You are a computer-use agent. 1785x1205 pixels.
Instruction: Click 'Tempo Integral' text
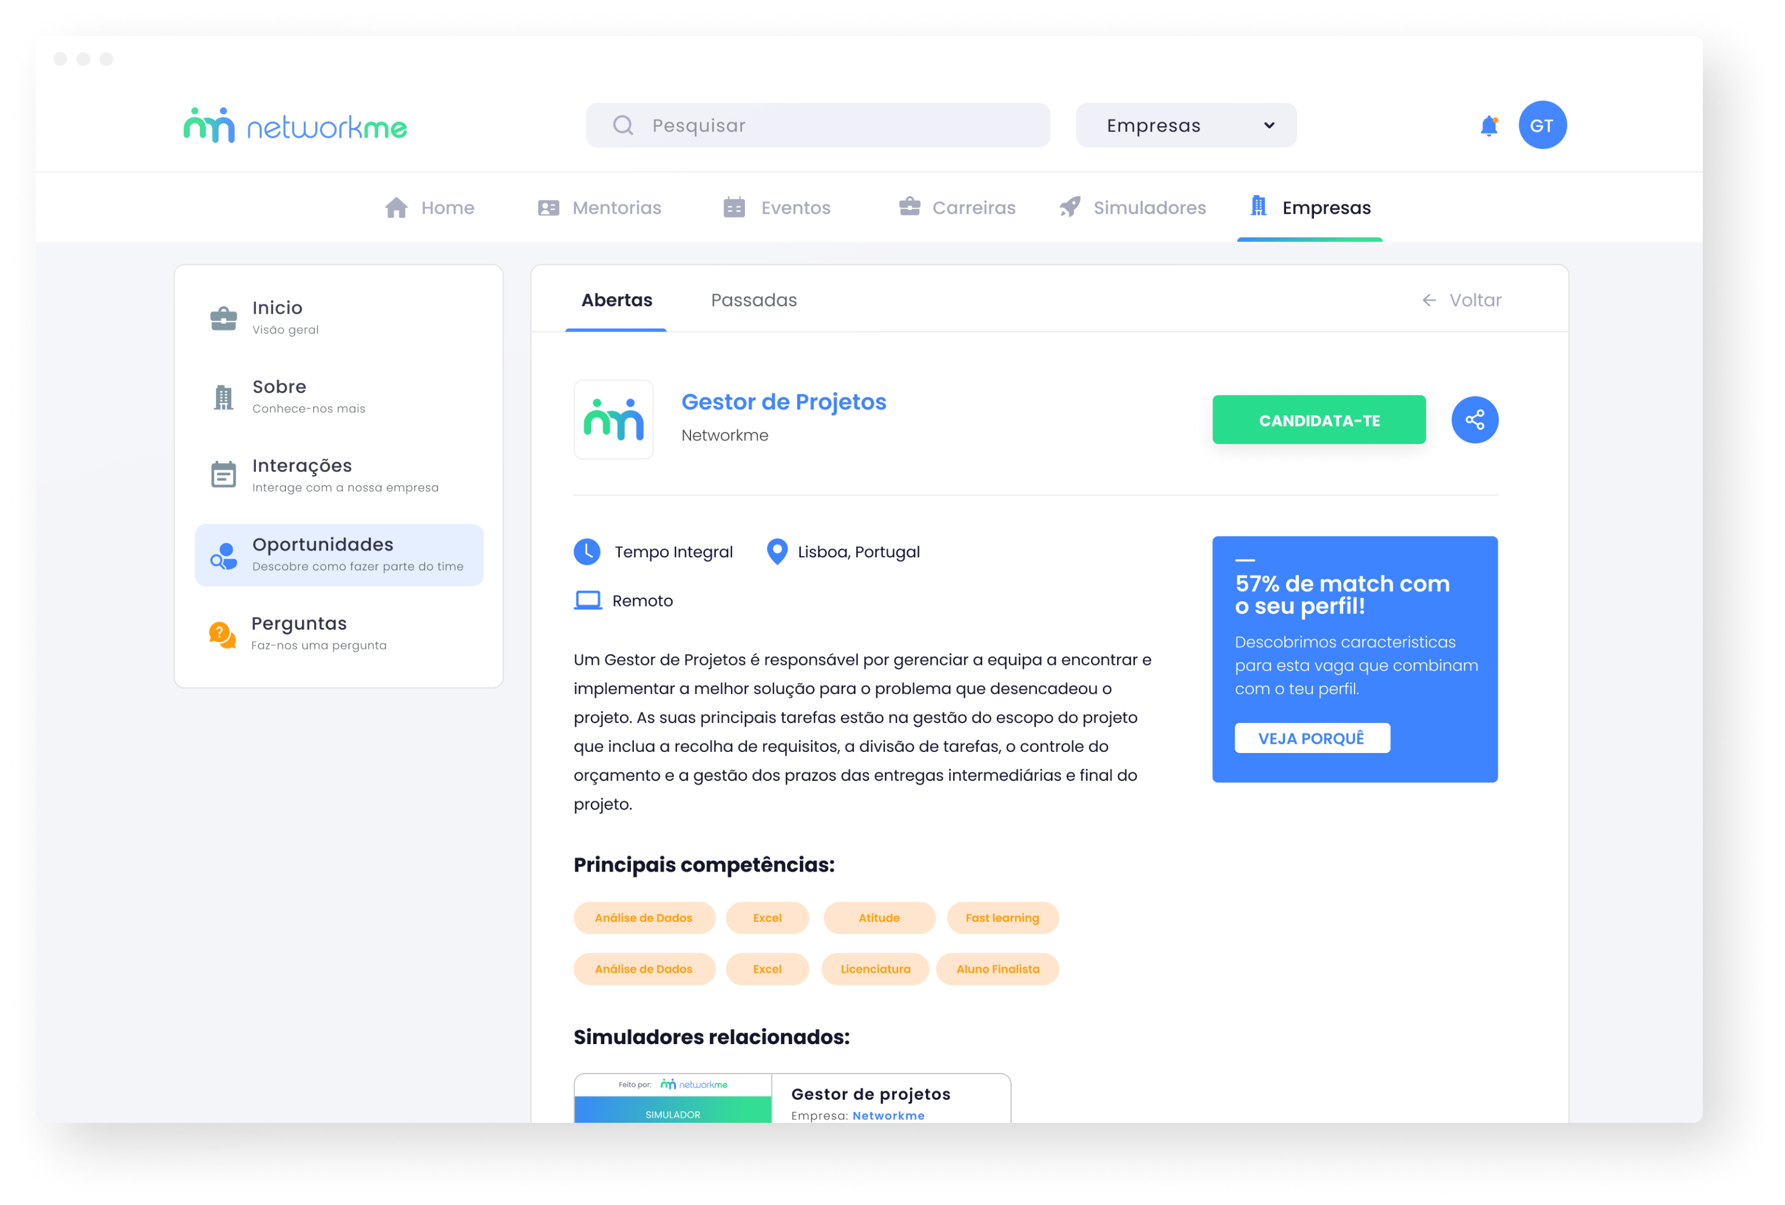coord(673,552)
